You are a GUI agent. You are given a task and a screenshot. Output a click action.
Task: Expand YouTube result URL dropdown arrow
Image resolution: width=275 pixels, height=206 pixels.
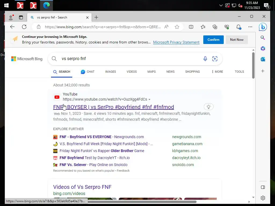149,100
